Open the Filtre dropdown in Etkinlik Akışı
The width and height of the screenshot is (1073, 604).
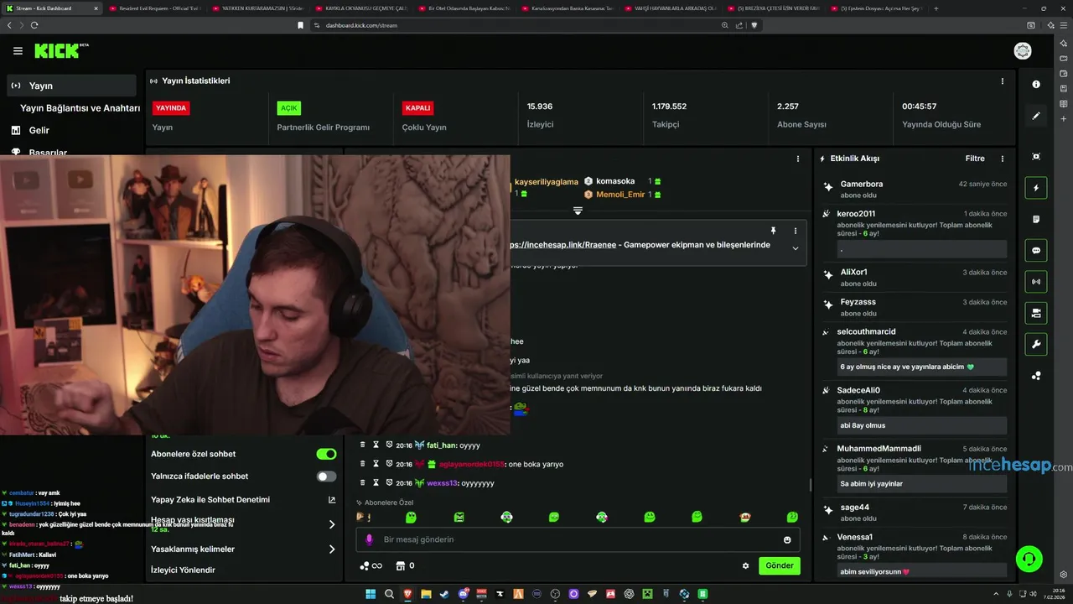click(x=975, y=159)
